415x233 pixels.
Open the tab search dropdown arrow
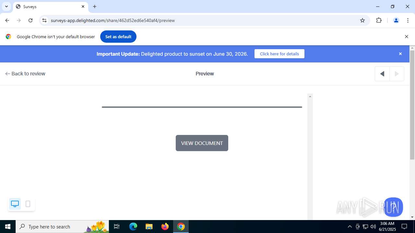tap(6, 6)
